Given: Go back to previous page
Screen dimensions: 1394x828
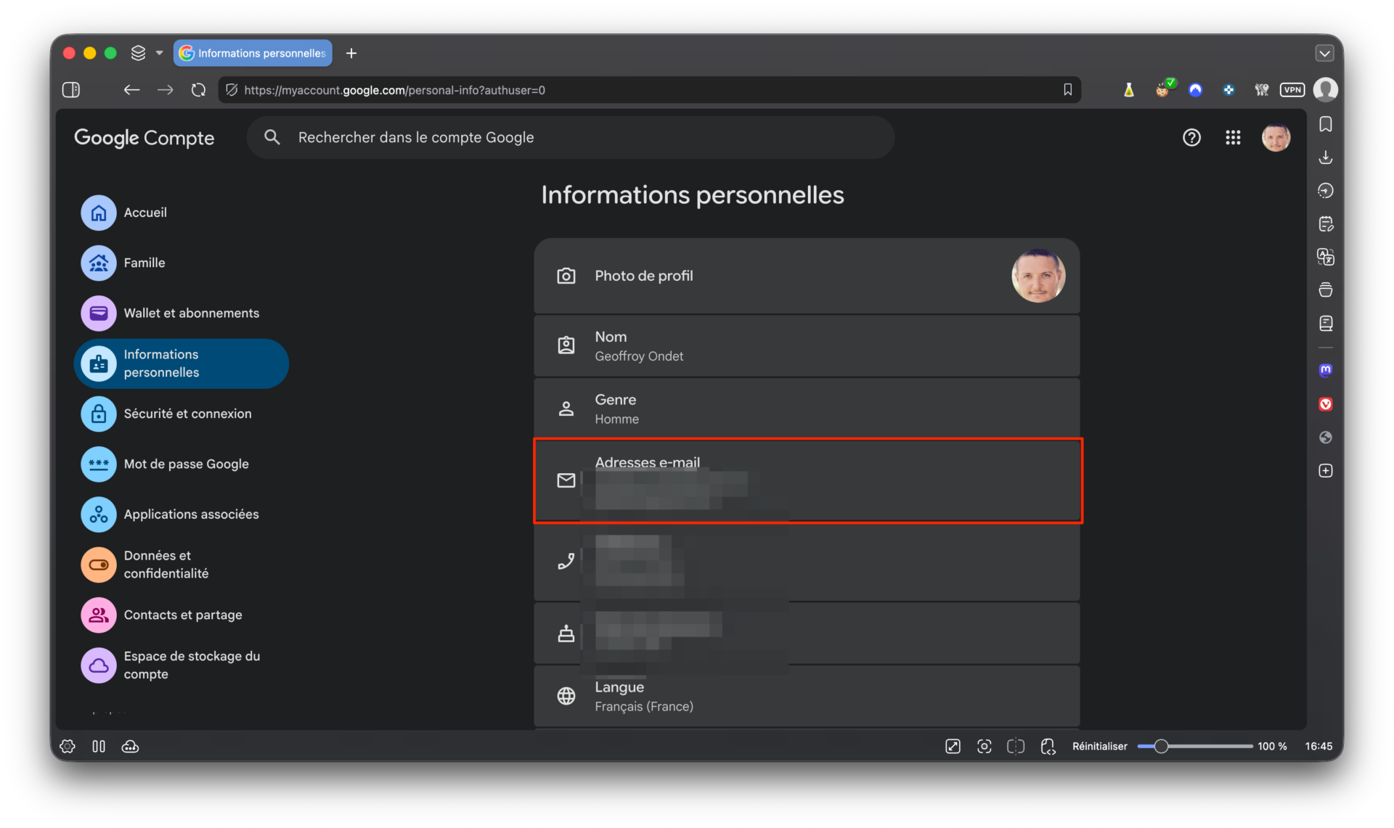Looking at the screenshot, I should point(131,90).
